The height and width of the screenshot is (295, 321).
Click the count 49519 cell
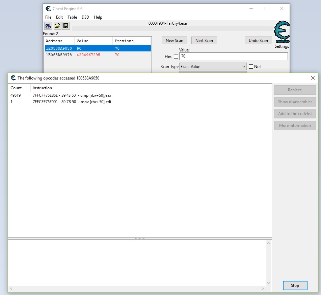pyautogui.click(x=16, y=95)
